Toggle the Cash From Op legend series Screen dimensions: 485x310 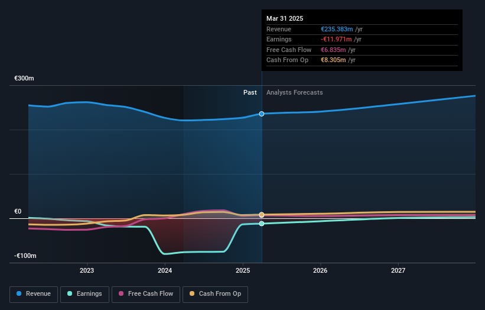(215, 294)
